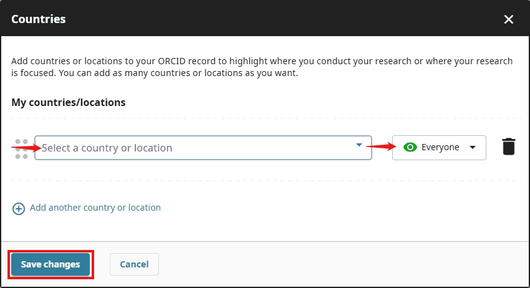Click the country combo box placeholder text
The width and height of the screenshot is (530, 288).
pos(107,148)
